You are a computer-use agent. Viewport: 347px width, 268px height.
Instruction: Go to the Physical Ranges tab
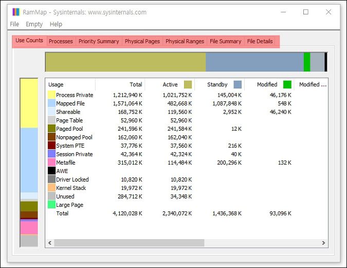[x=185, y=42]
